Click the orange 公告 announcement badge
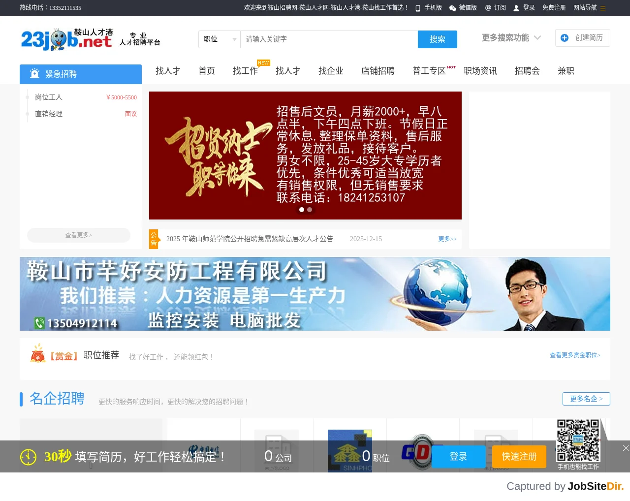The height and width of the screenshot is (501, 630). 154,239
